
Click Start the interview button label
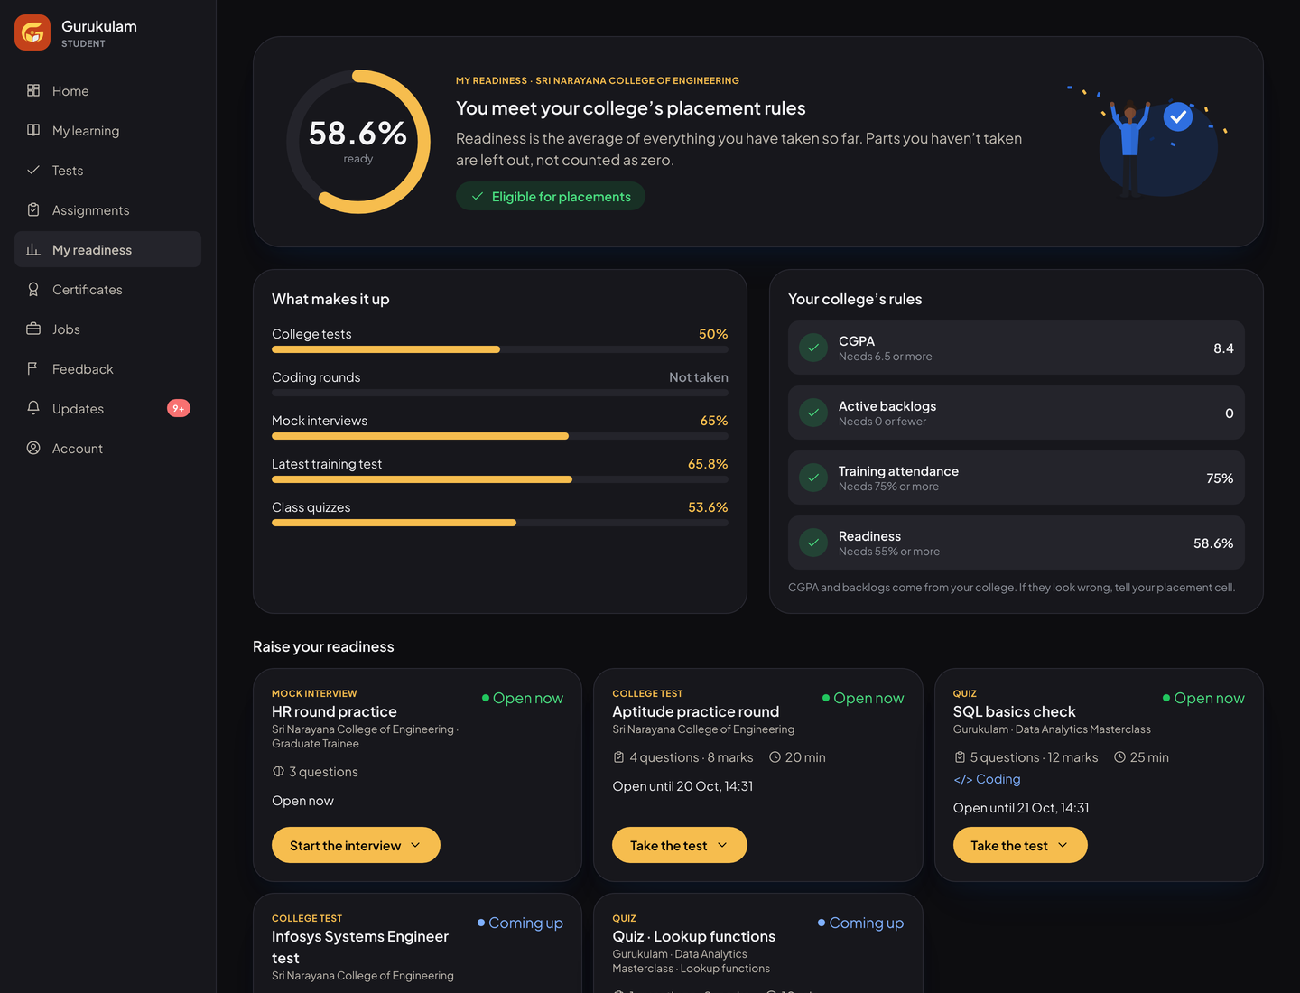345,846
